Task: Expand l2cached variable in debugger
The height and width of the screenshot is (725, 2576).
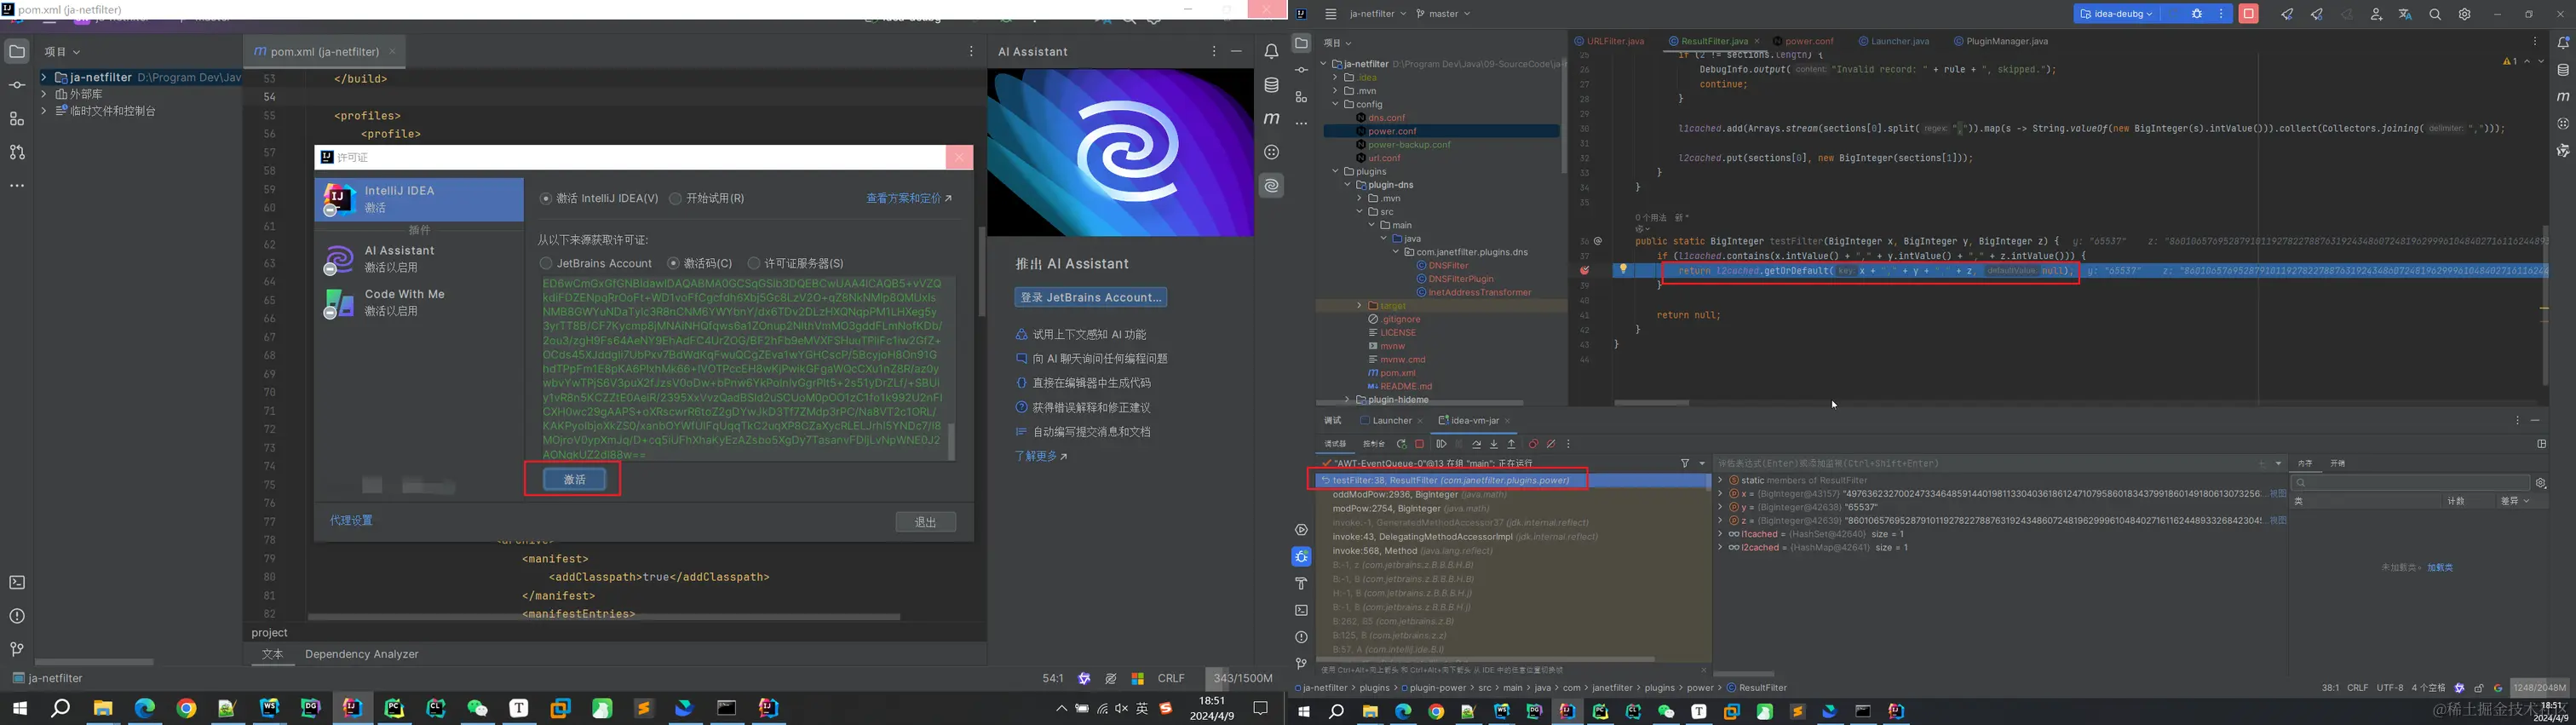Action: pos(1720,547)
